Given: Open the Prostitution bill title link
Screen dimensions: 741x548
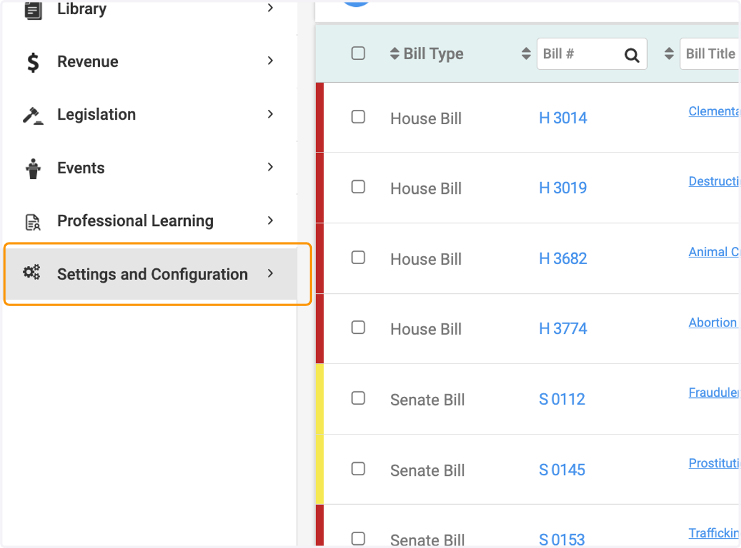Looking at the screenshot, I should tap(714, 463).
